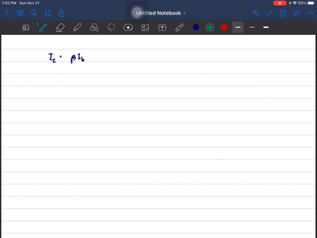Screen dimensions: 317x238
Task: Go back with the left chevron
Action: point(7,13)
